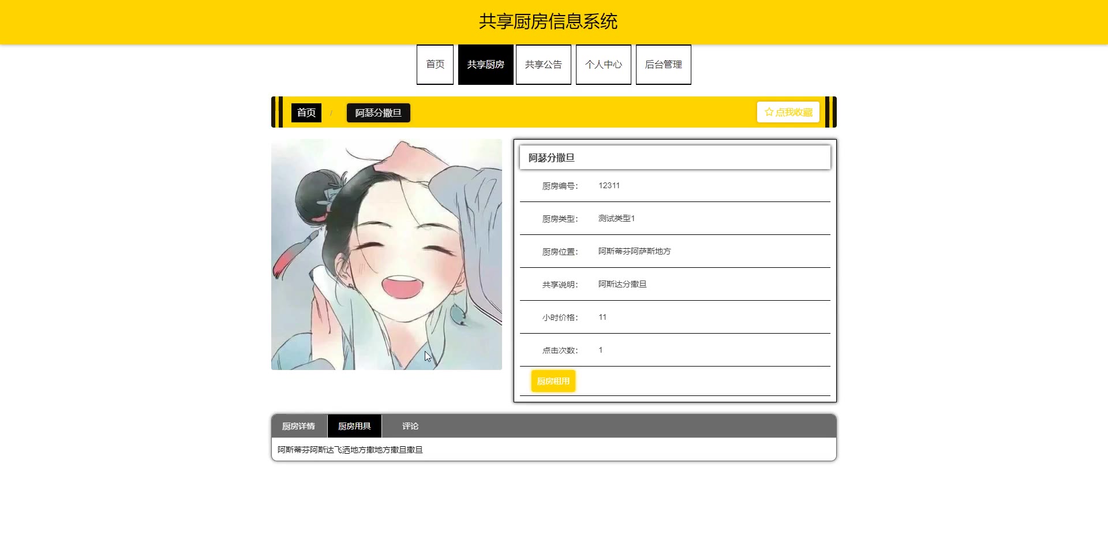Image resolution: width=1108 pixels, height=538 pixels.
Task: Select the 共享厨房 navigation item
Action: 486,65
